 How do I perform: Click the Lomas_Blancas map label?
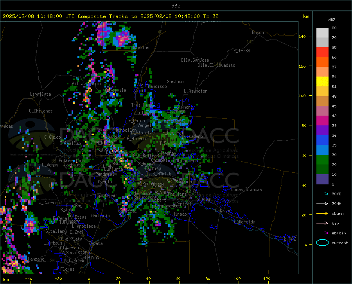point(246,189)
